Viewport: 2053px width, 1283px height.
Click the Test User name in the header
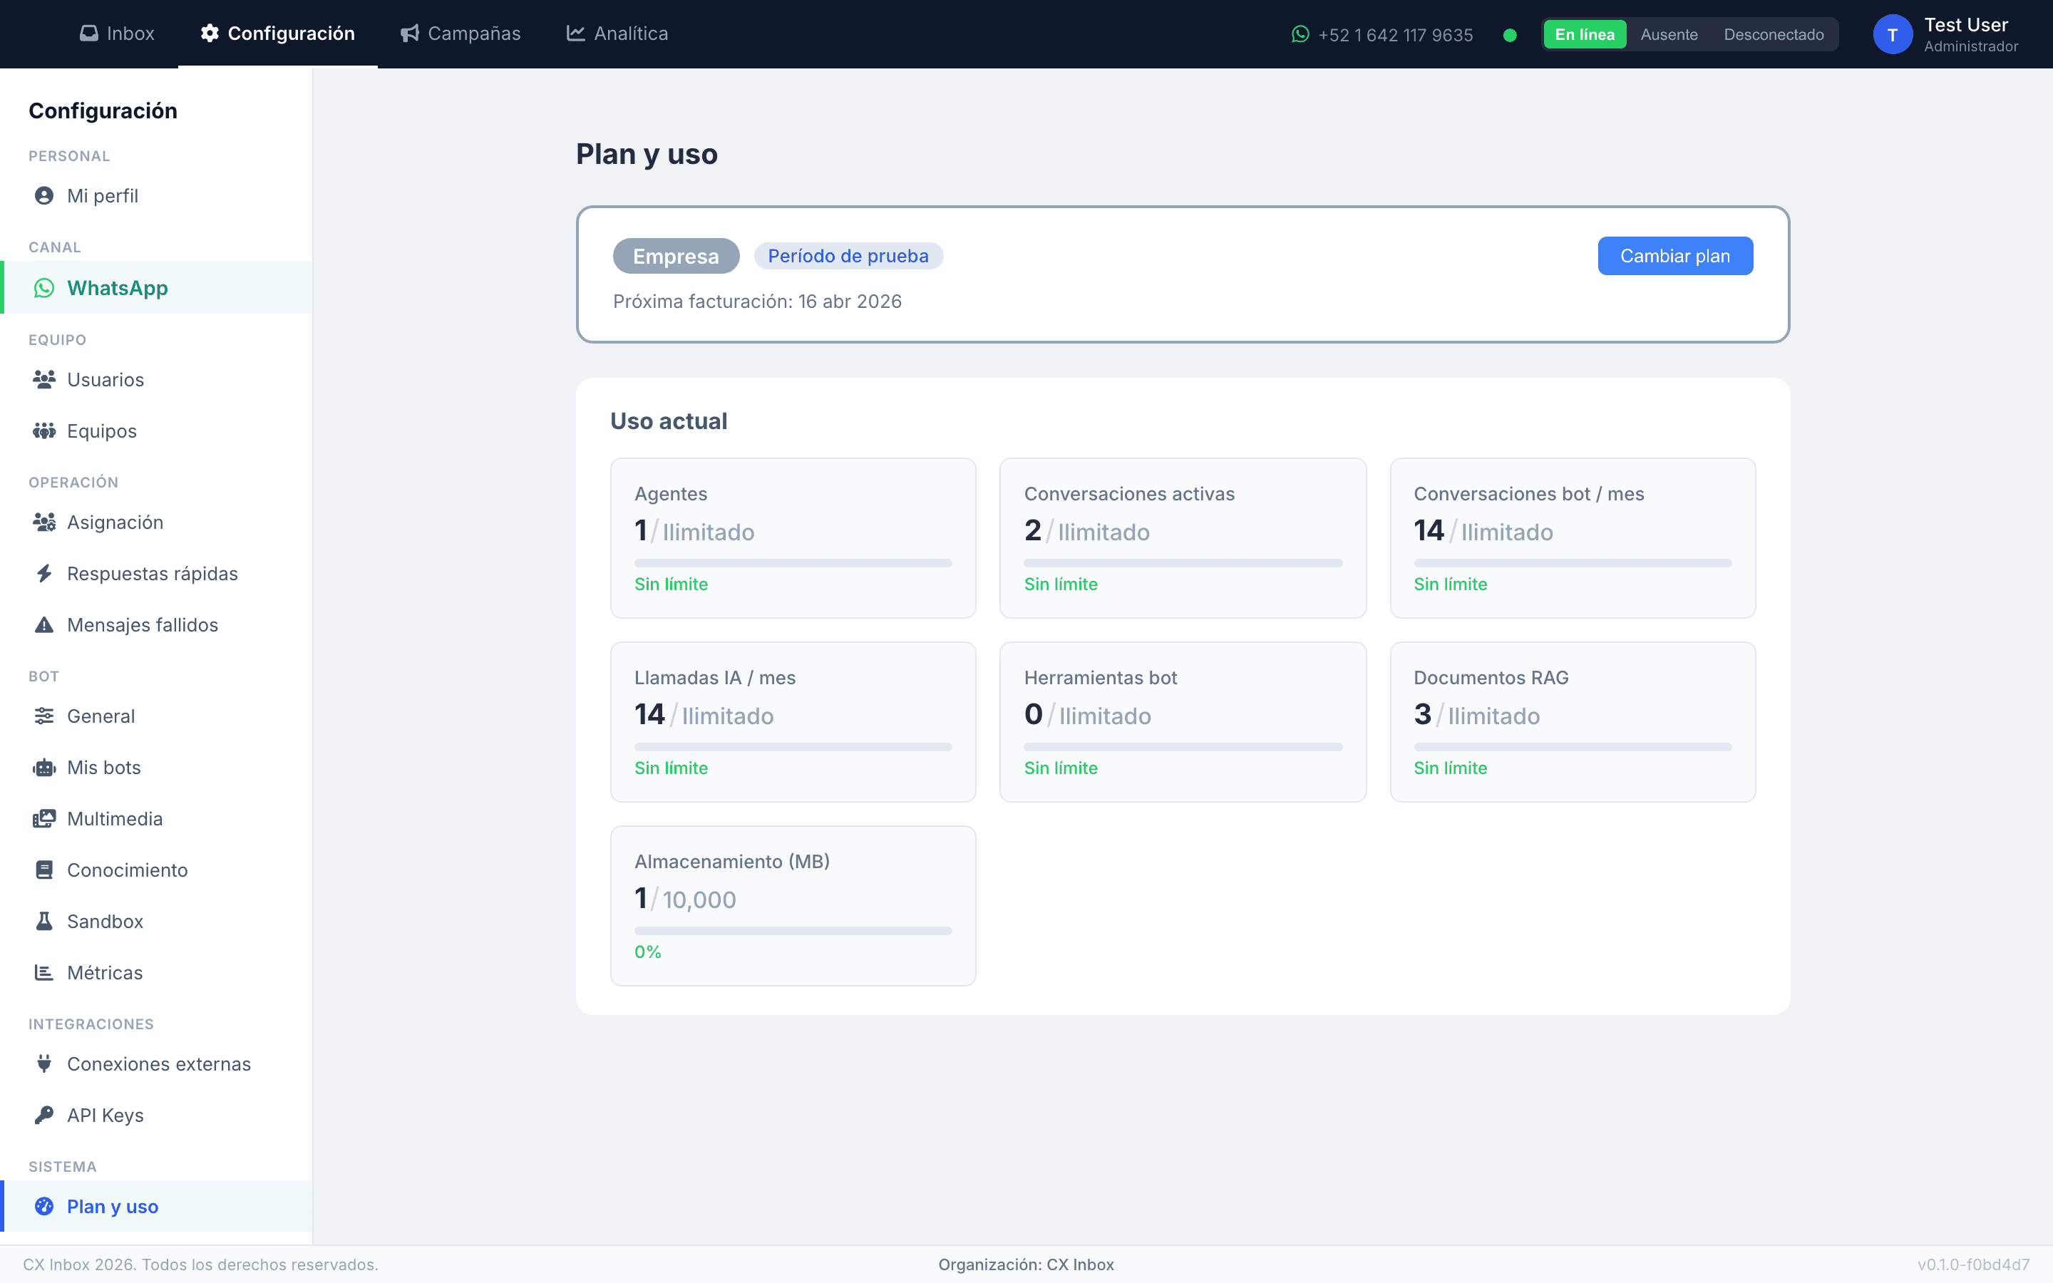pos(1965,25)
